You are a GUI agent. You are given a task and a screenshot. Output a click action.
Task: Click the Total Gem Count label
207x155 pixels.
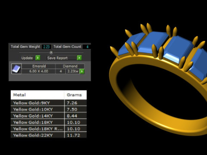pyautogui.click(x=67, y=46)
